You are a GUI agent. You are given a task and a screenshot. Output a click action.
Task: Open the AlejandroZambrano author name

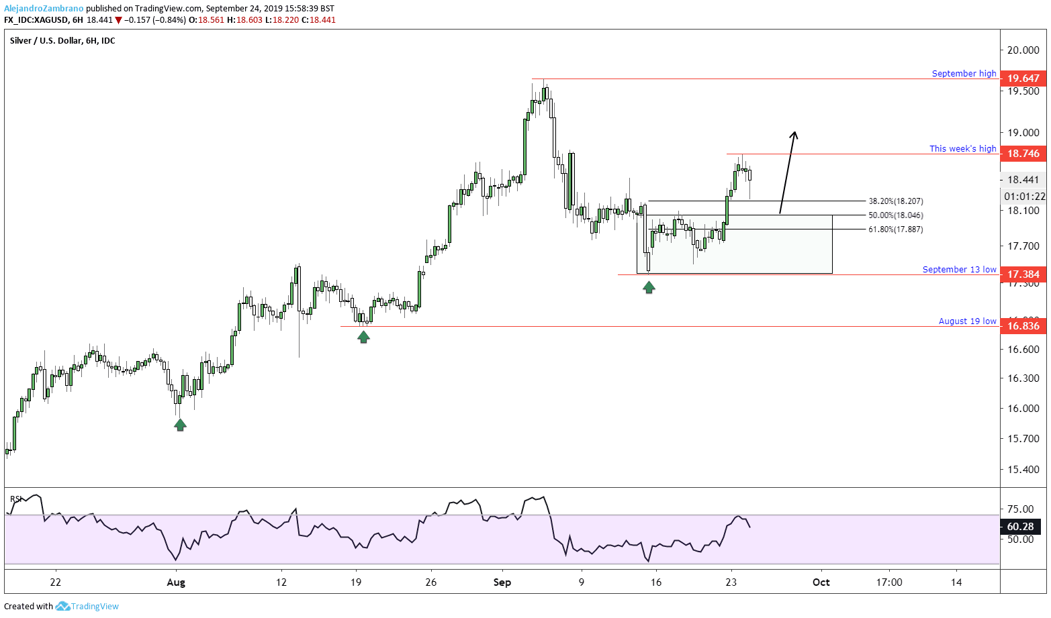(x=44, y=9)
